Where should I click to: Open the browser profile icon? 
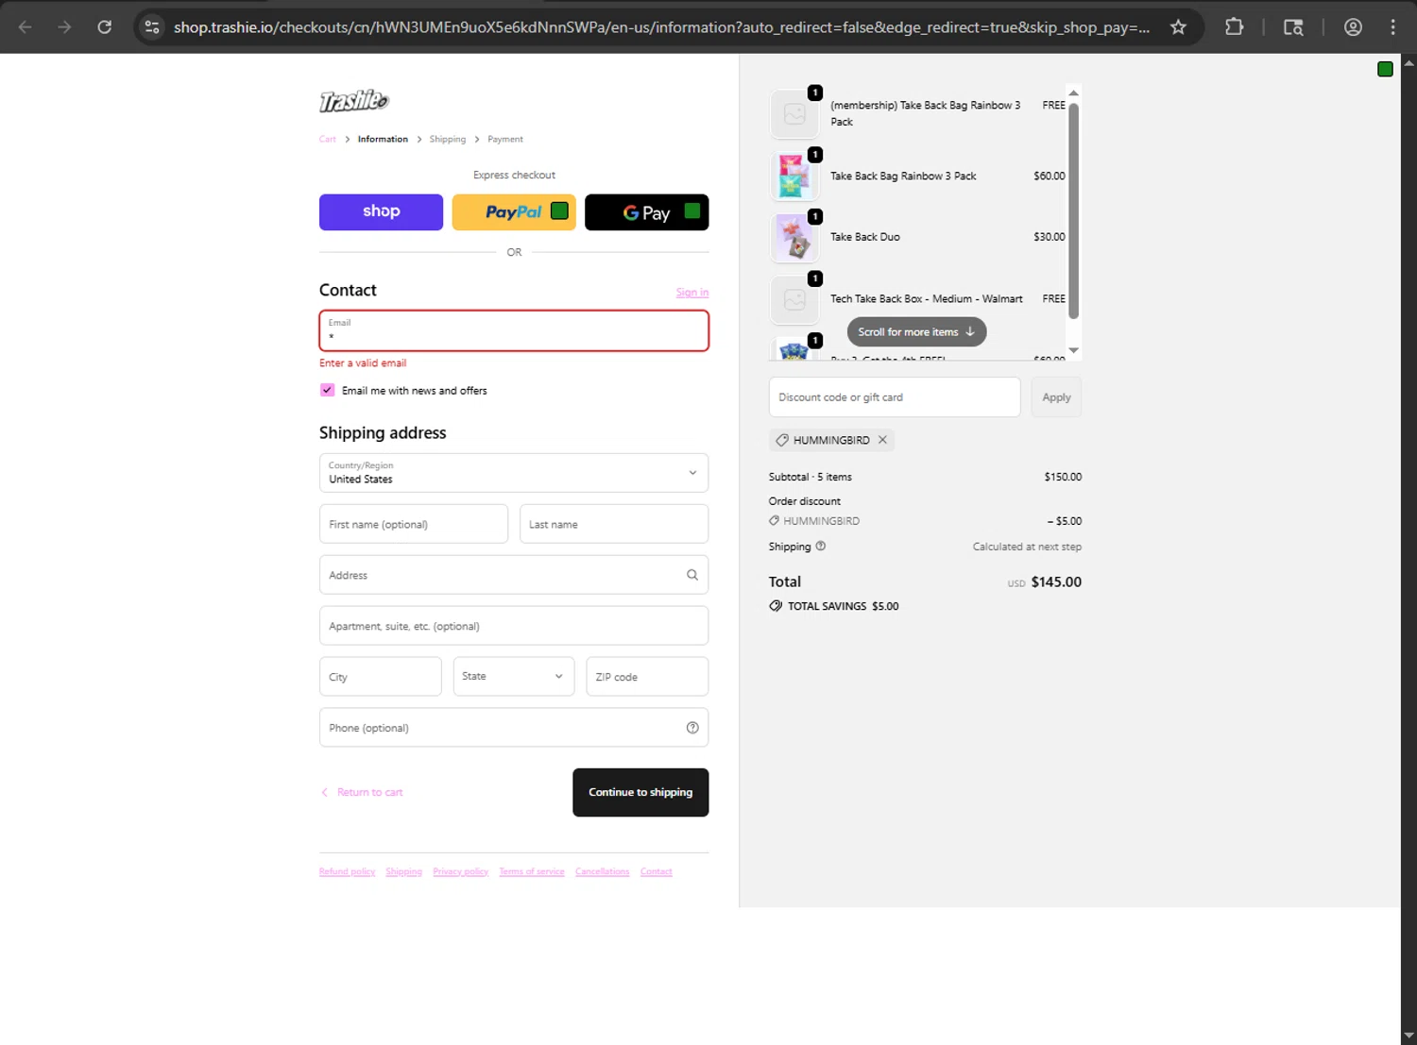point(1353,27)
